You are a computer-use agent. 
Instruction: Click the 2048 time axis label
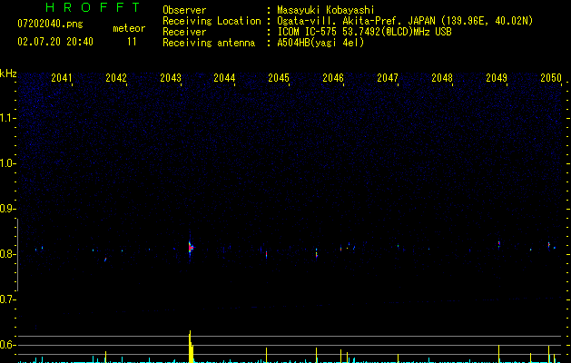coord(442,78)
